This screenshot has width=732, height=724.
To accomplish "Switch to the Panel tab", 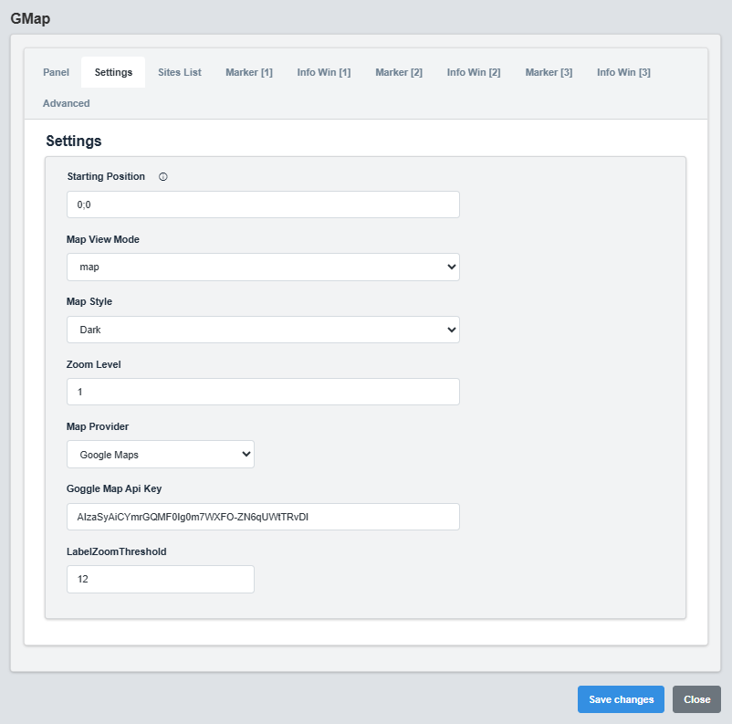I will [56, 72].
